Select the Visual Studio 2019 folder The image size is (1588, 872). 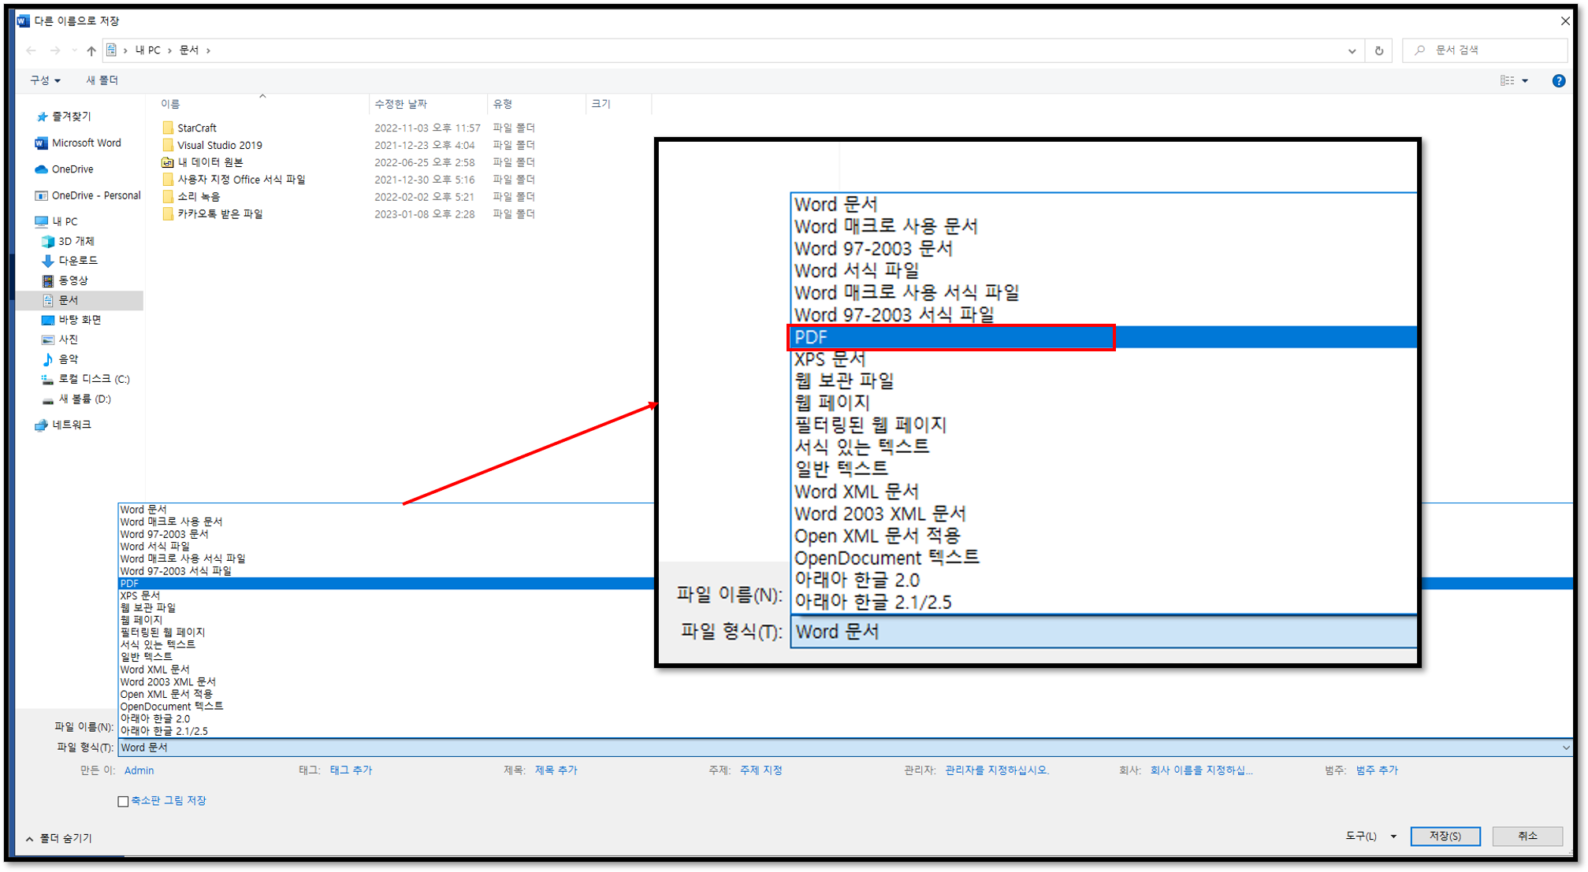pos(219,145)
